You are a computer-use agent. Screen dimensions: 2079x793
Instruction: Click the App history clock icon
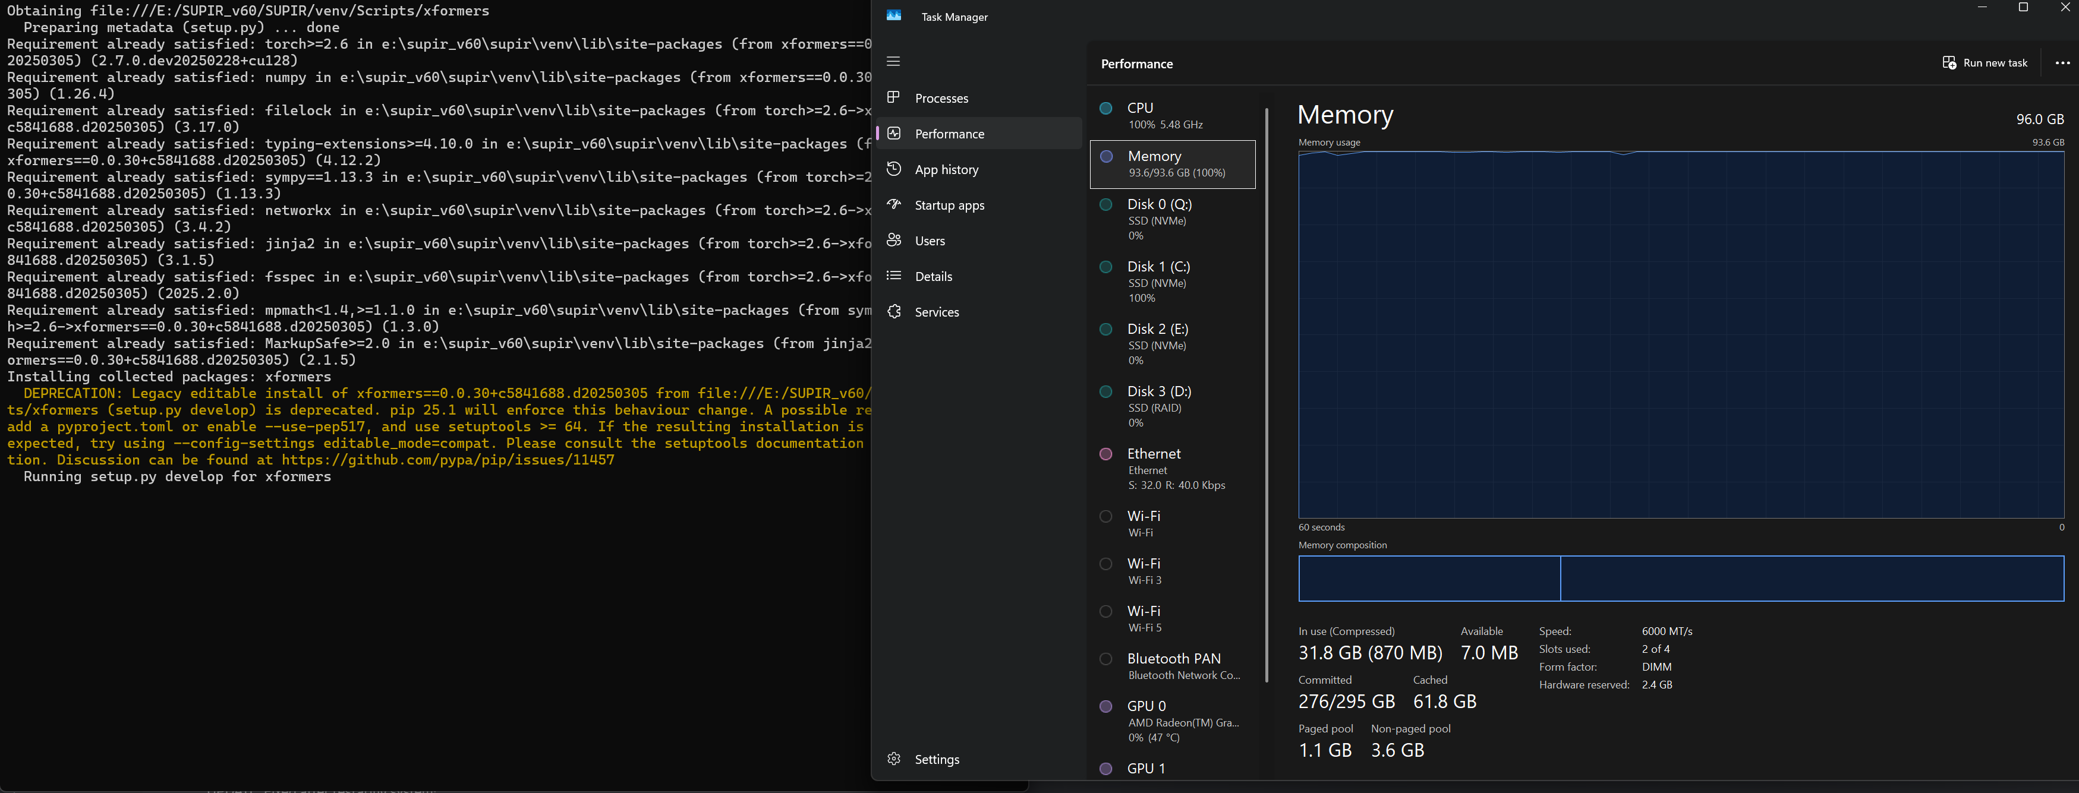coord(893,169)
